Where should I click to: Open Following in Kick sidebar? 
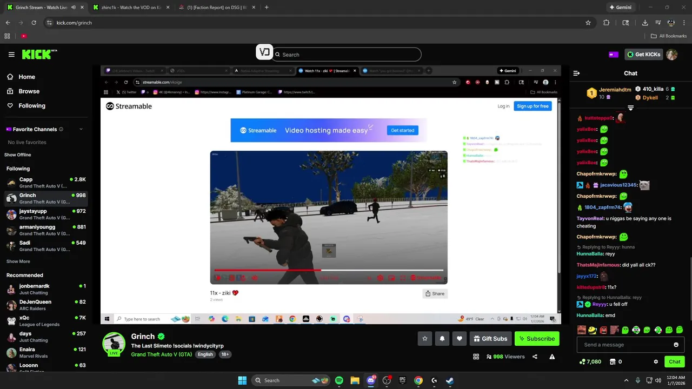tap(26, 106)
